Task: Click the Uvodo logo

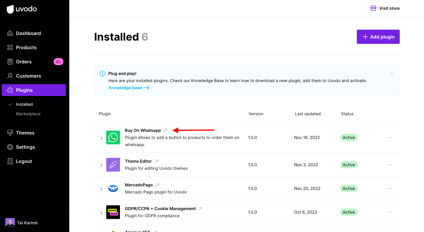Action: point(22,9)
